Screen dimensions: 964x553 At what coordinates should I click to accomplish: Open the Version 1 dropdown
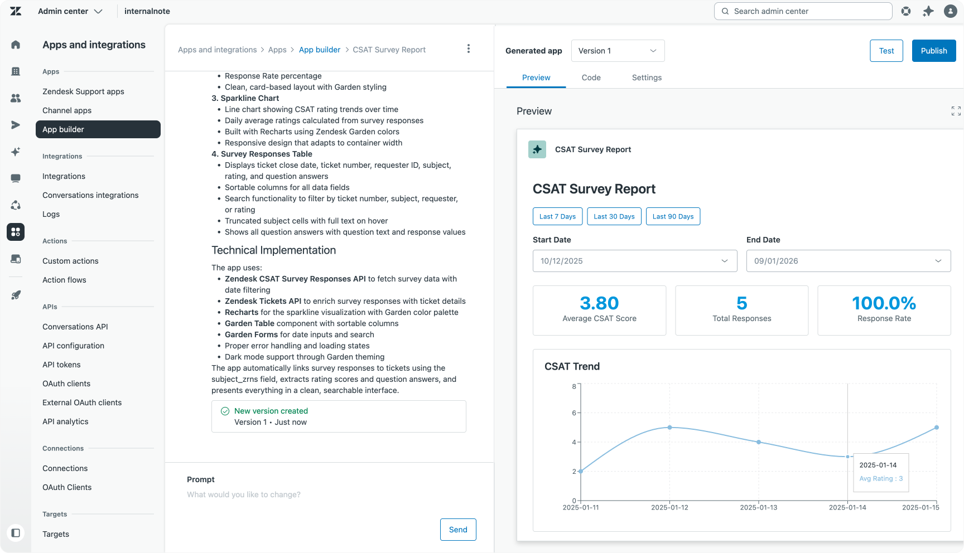point(618,51)
